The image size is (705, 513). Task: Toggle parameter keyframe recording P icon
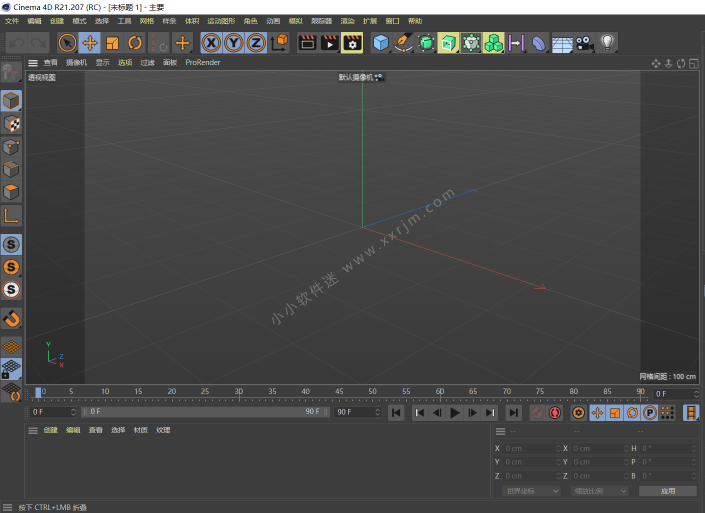[650, 412]
